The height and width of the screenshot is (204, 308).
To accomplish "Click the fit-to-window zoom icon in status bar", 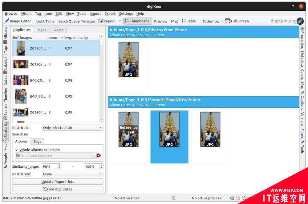I will (x=232, y=198).
